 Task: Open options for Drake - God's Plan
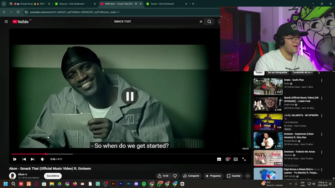(x=322, y=80)
